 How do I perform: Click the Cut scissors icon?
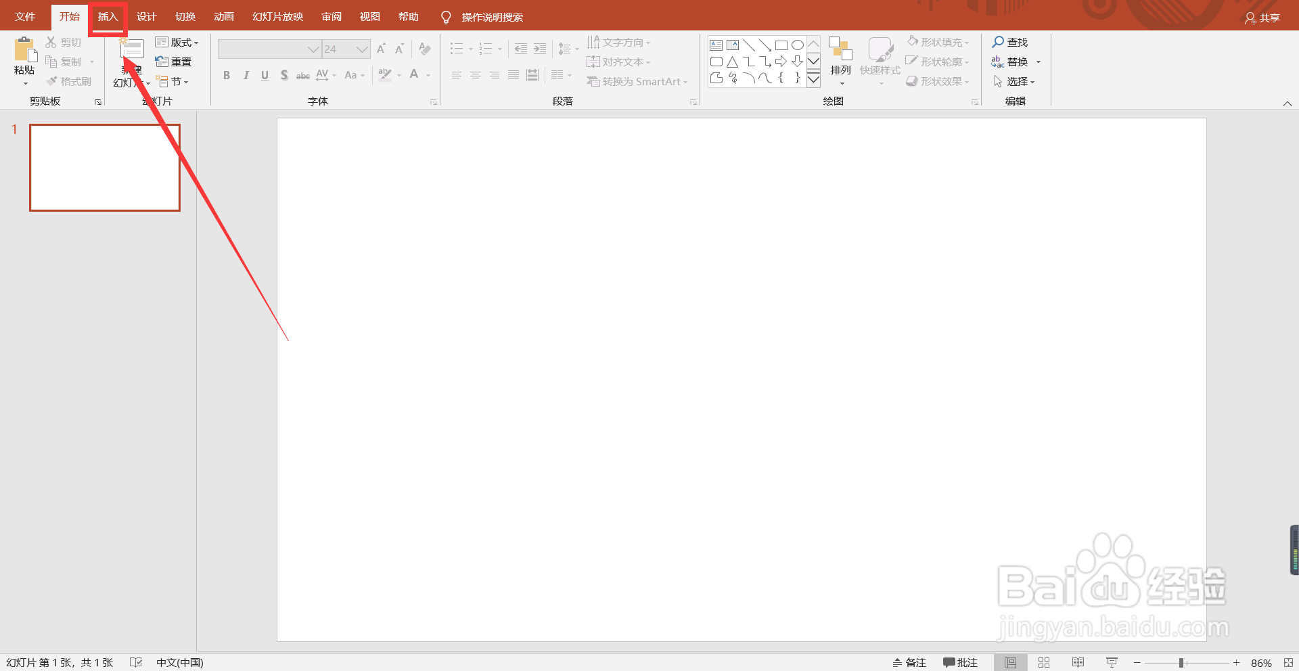pyautogui.click(x=51, y=42)
